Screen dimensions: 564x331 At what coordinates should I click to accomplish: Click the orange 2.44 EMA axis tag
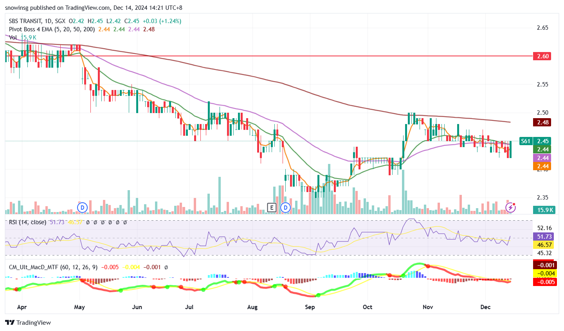coord(542,166)
